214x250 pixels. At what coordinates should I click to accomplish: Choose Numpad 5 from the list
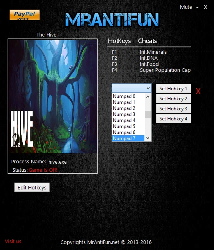coord(128,126)
